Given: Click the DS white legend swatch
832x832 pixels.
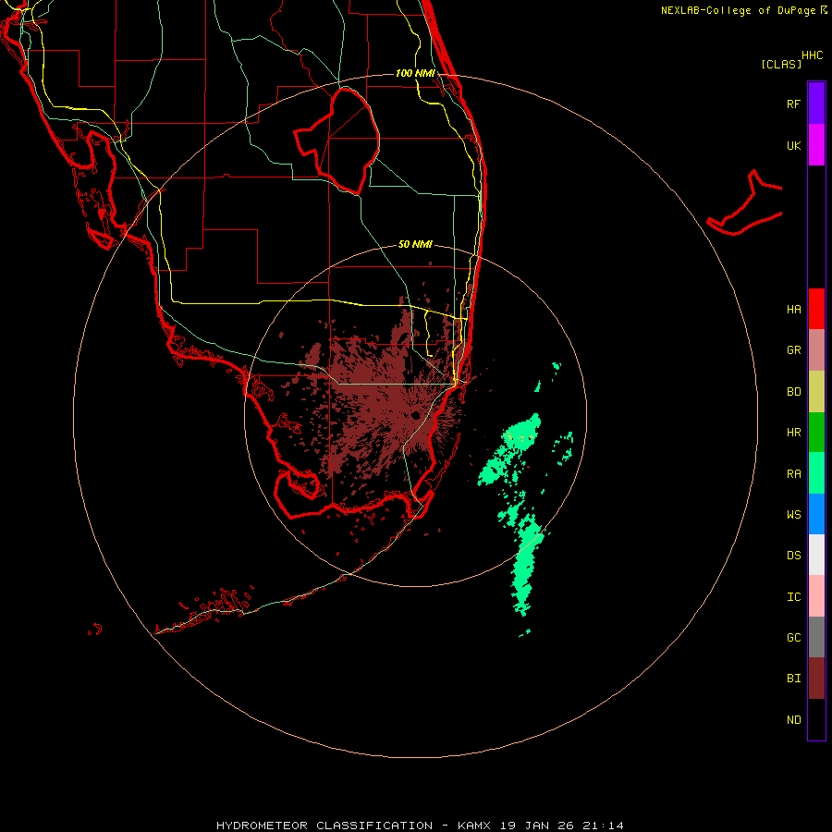Looking at the screenshot, I should (816, 555).
